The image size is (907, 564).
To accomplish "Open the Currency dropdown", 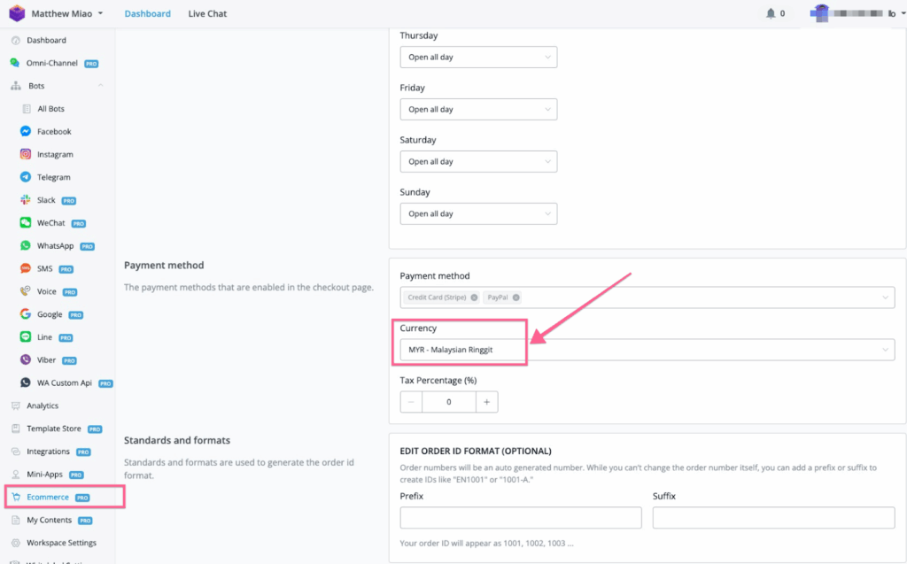I will [x=647, y=350].
